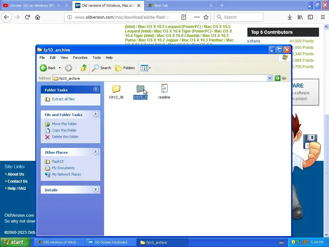This screenshot has width=329, height=247.
Task: Go up one folder level
Action: coord(84,68)
